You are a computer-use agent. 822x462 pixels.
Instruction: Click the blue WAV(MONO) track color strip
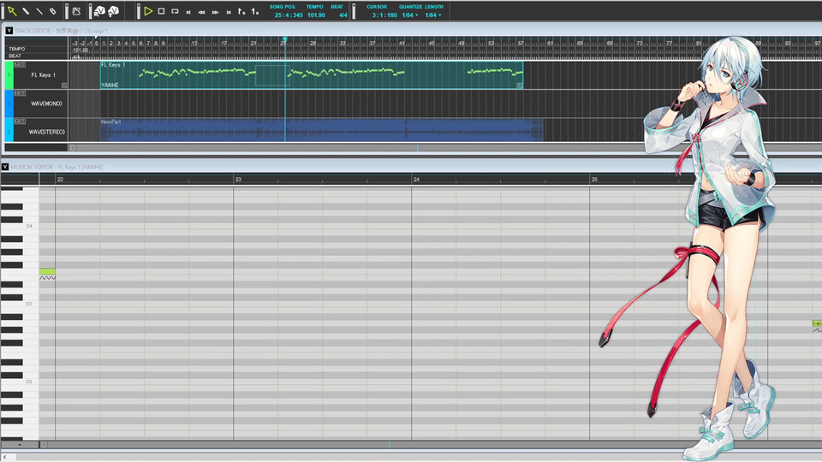point(9,104)
